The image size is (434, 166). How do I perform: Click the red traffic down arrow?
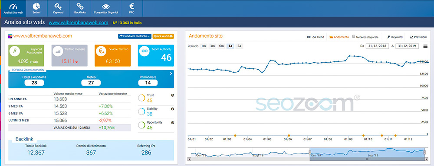[77, 62]
